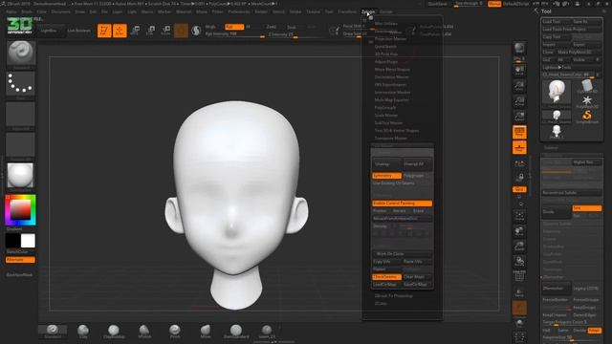Select the large head tool thumbnail
612x344 pixels.
tap(557, 93)
